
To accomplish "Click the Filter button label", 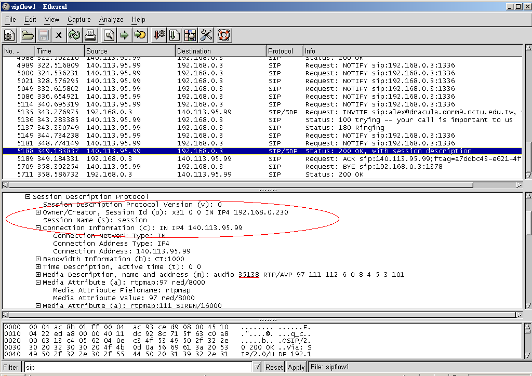I will (11, 367).
